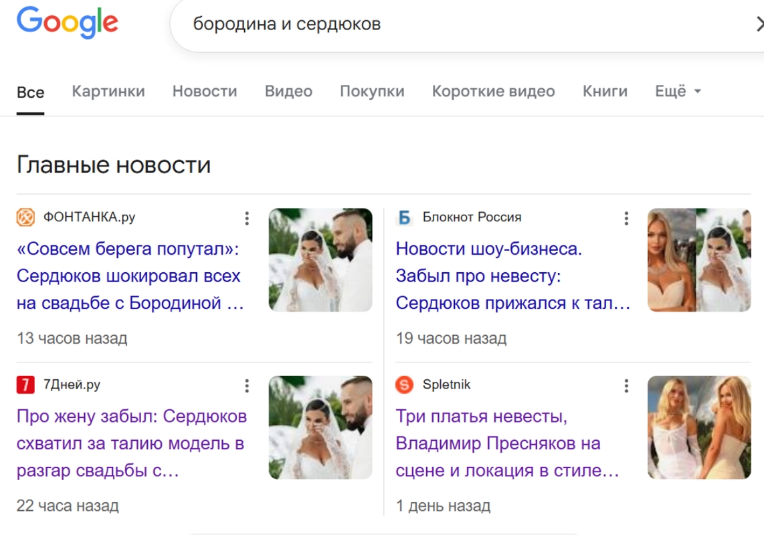Click the search field with query text
The image size is (764, 535).
click(x=467, y=24)
